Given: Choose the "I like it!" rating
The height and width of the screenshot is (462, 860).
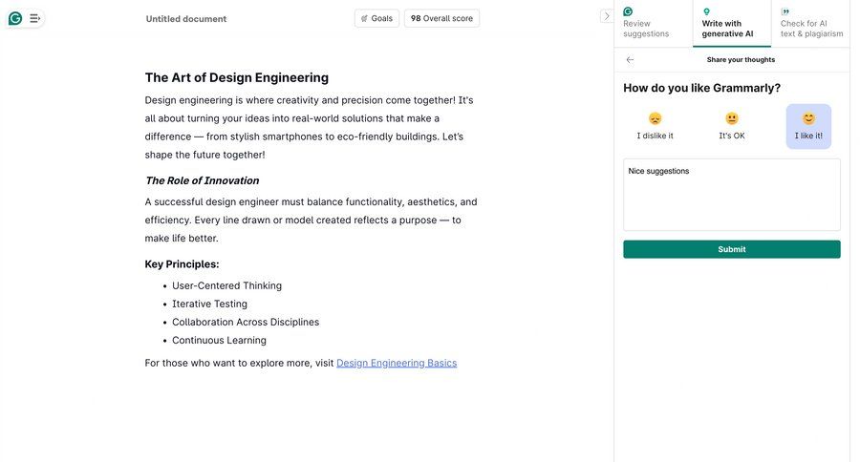Looking at the screenshot, I should click(x=808, y=127).
